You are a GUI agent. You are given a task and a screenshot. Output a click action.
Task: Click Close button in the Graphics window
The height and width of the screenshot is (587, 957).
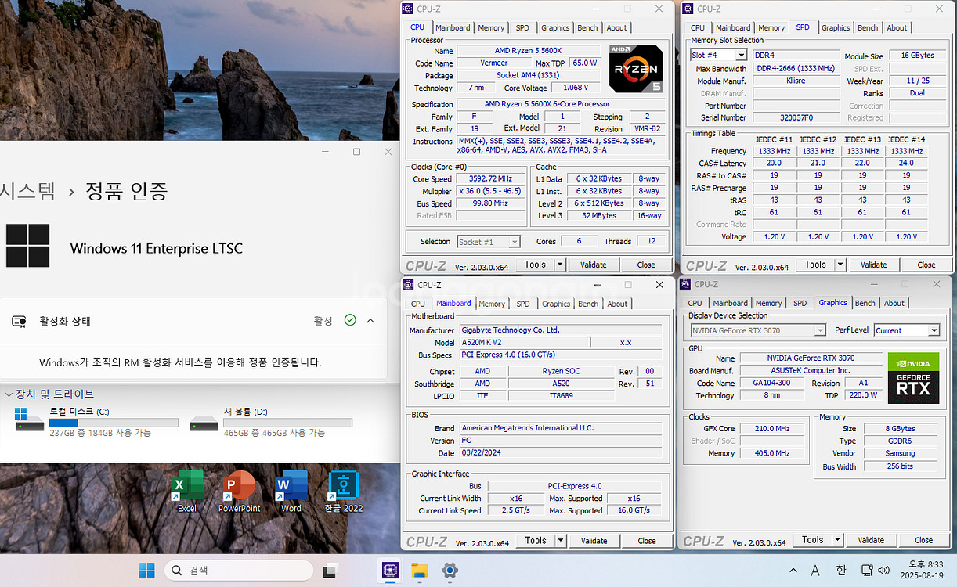(x=924, y=539)
